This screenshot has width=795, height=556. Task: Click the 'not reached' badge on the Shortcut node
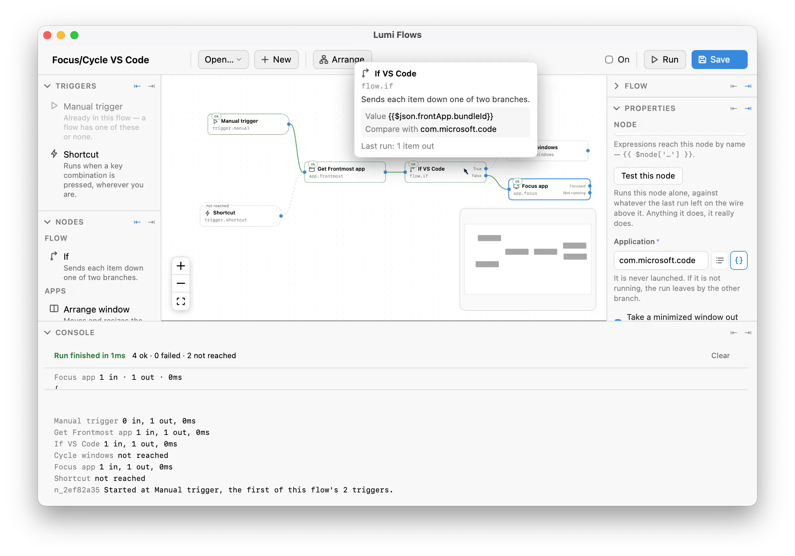[x=217, y=206]
